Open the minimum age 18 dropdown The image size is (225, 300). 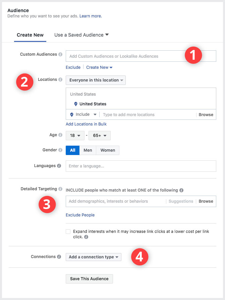[75, 136]
